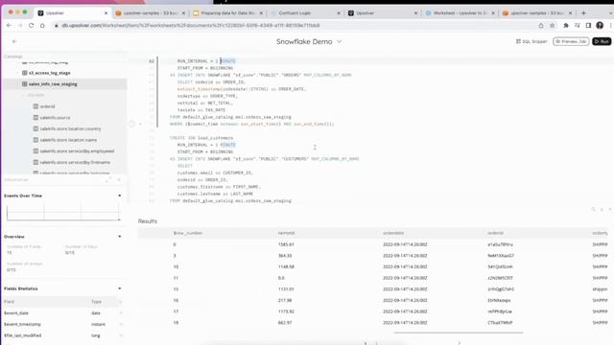Bookmark this page with the star icon
The height and width of the screenshot is (345, 614).
coord(553,26)
